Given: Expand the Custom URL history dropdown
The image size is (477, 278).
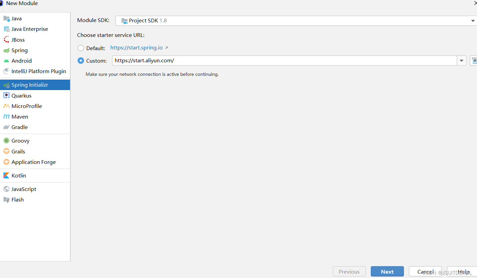Looking at the screenshot, I should pyautogui.click(x=461, y=61).
